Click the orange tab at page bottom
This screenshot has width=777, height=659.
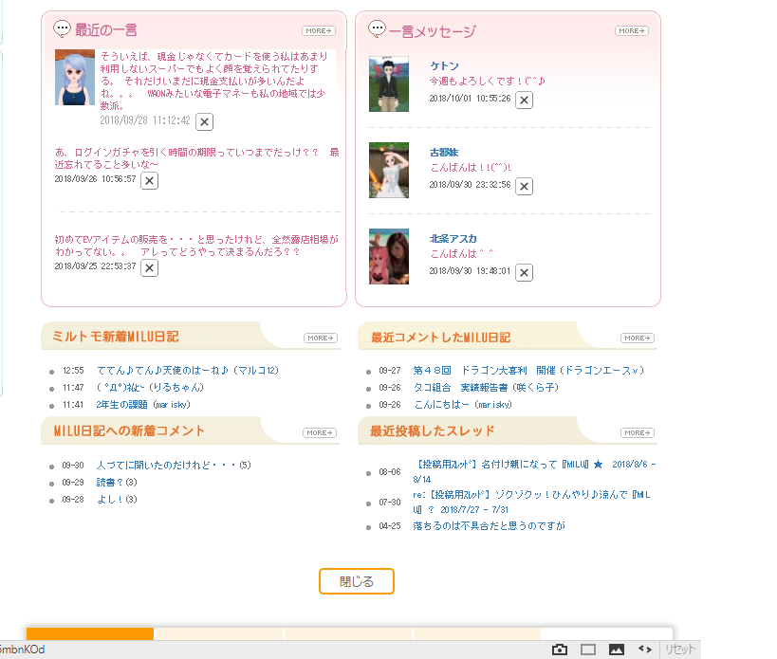click(90, 634)
